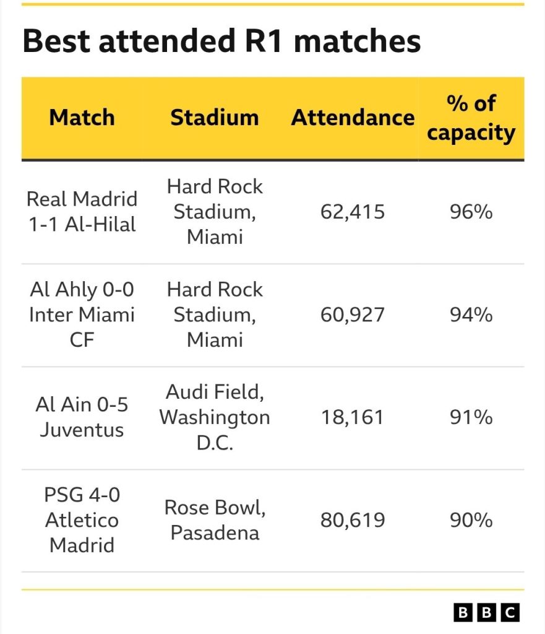This screenshot has width=545, height=634.
Task: Click the 90% capacity value
Action: (471, 520)
